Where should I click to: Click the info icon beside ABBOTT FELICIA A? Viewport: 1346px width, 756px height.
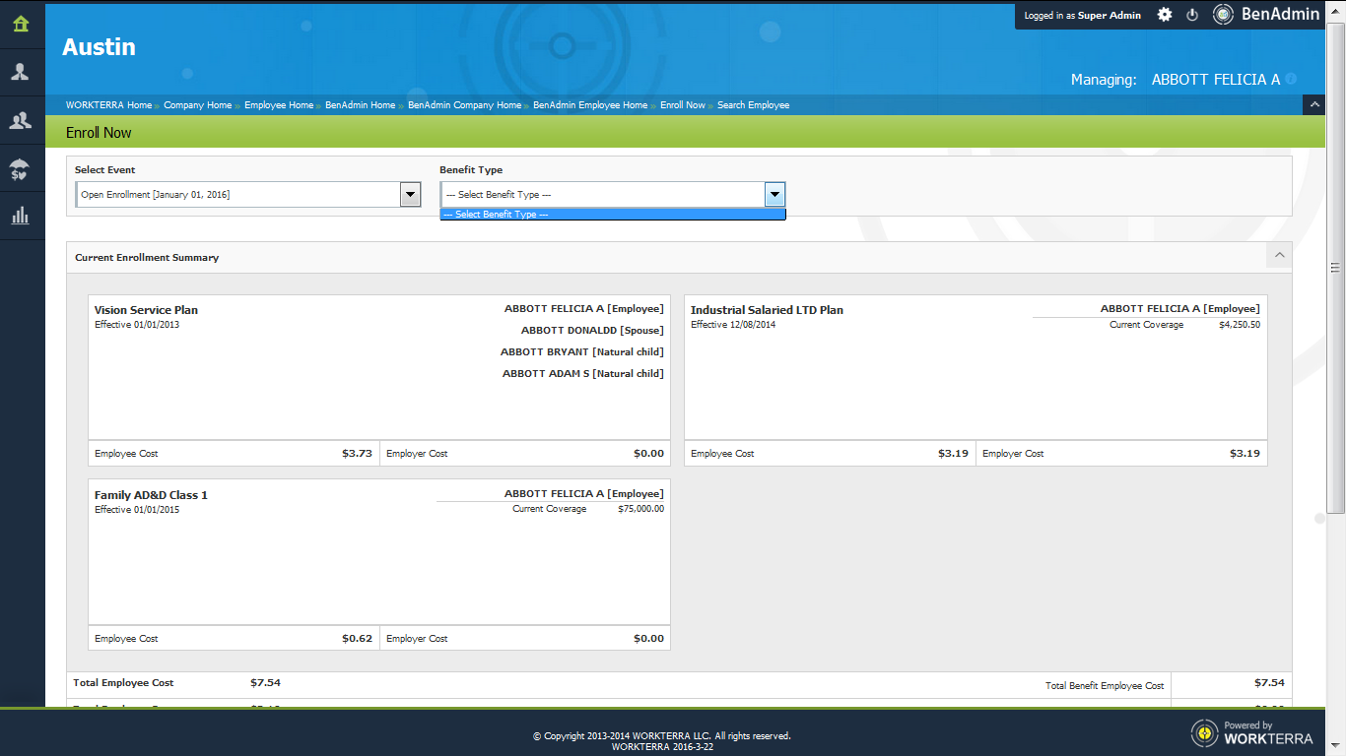(1291, 79)
